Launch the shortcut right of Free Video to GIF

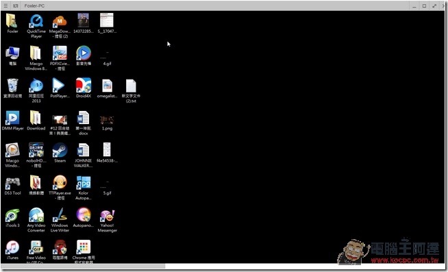[x=60, y=247]
